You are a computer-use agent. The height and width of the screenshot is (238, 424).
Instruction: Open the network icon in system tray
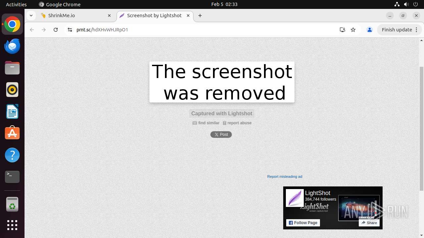pos(397,4)
